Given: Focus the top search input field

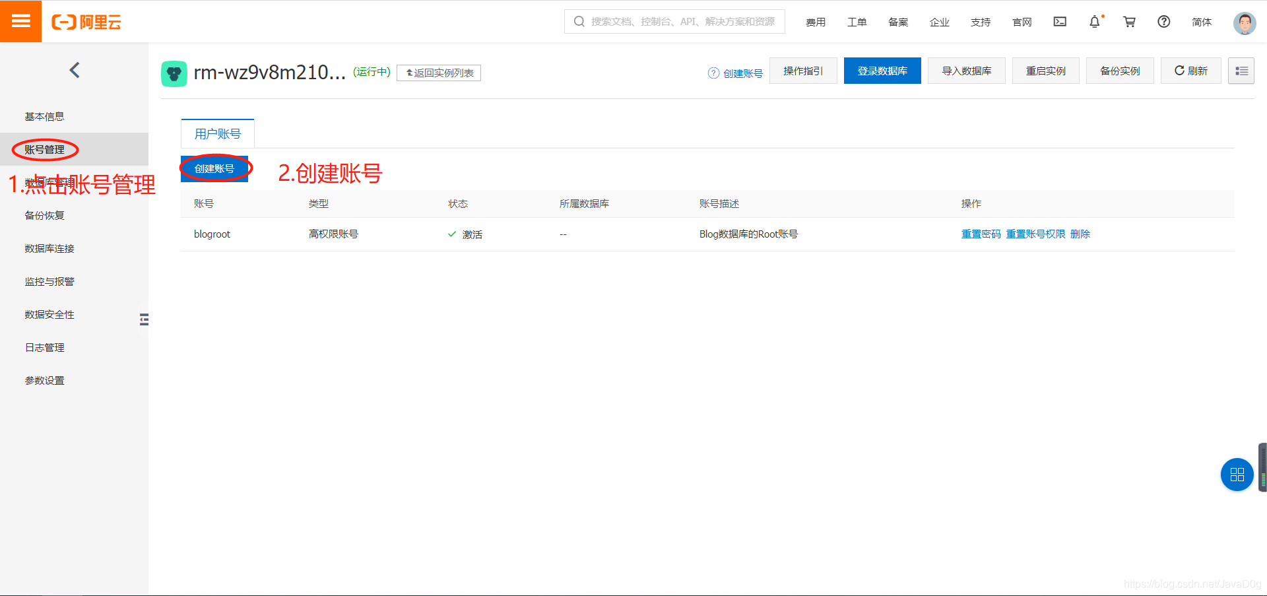Looking at the screenshot, I should tap(674, 22).
